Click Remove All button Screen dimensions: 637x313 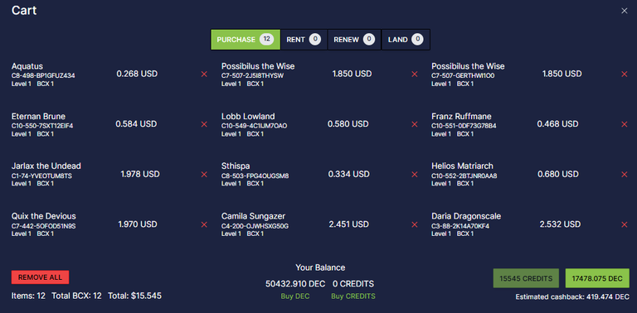[x=40, y=277]
